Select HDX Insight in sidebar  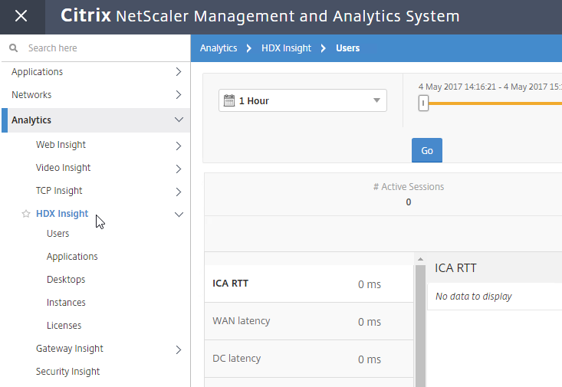point(62,214)
